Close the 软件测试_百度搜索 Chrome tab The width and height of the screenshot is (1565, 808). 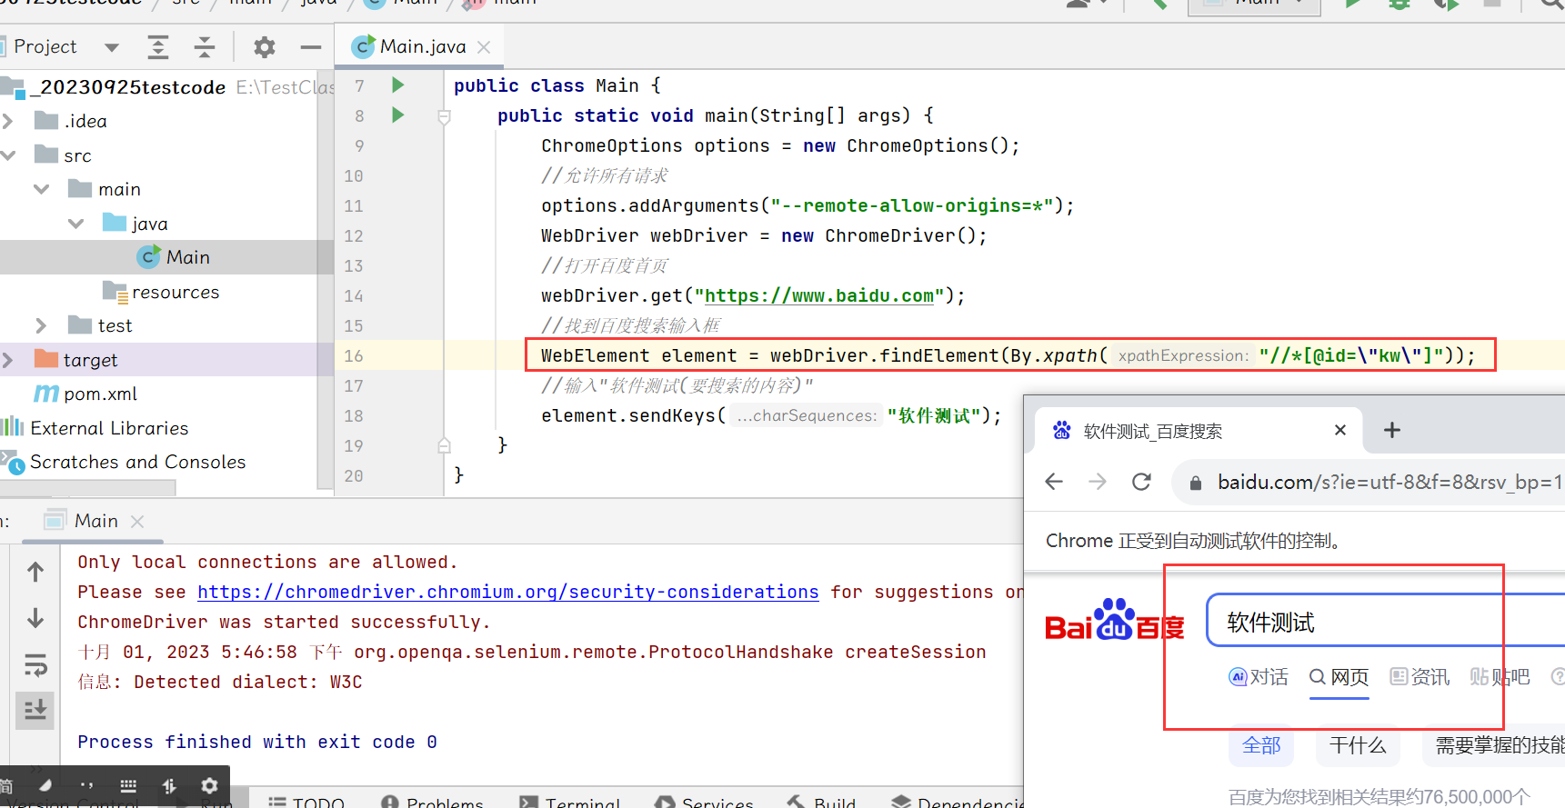[x=1339, y=430]
